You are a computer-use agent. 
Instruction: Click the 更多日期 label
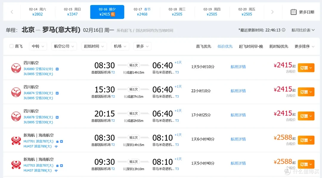(306, 12)
